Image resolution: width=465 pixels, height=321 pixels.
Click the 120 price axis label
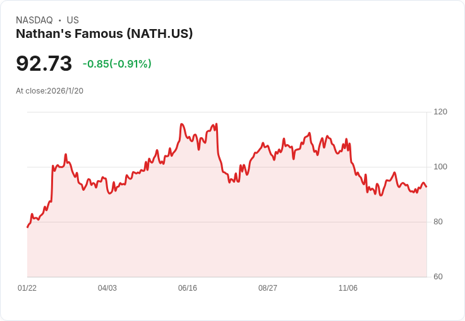coord(440,112)
